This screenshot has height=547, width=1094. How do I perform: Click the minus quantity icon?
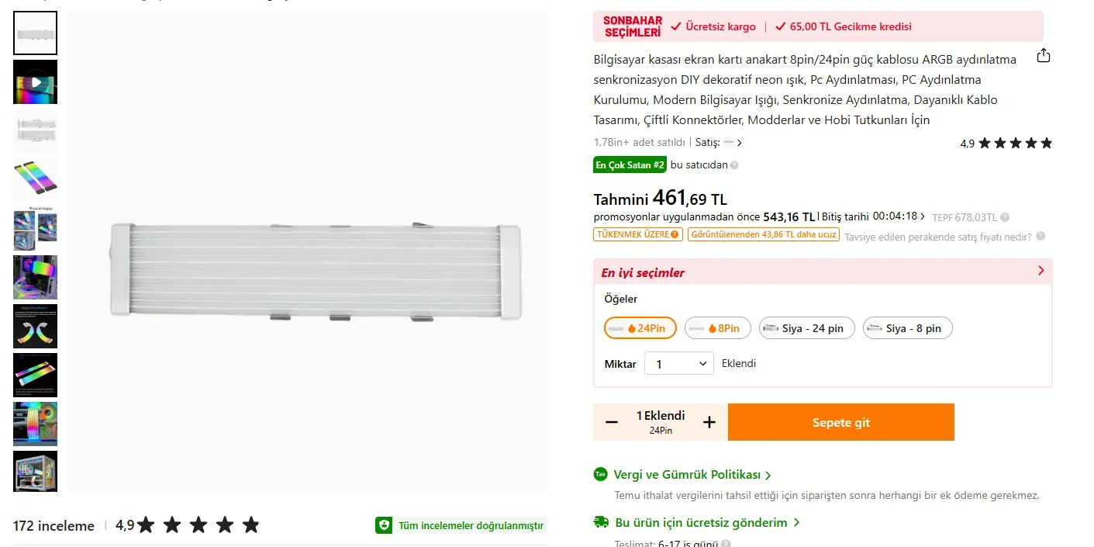pos(612,422)
